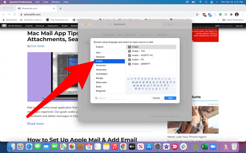This screenshot has width=246, height=153.
Task: Click the Read more link
Action: (x=36, y=124)
